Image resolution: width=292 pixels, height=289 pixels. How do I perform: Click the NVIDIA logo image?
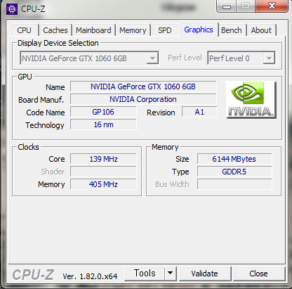click(251, 100)
